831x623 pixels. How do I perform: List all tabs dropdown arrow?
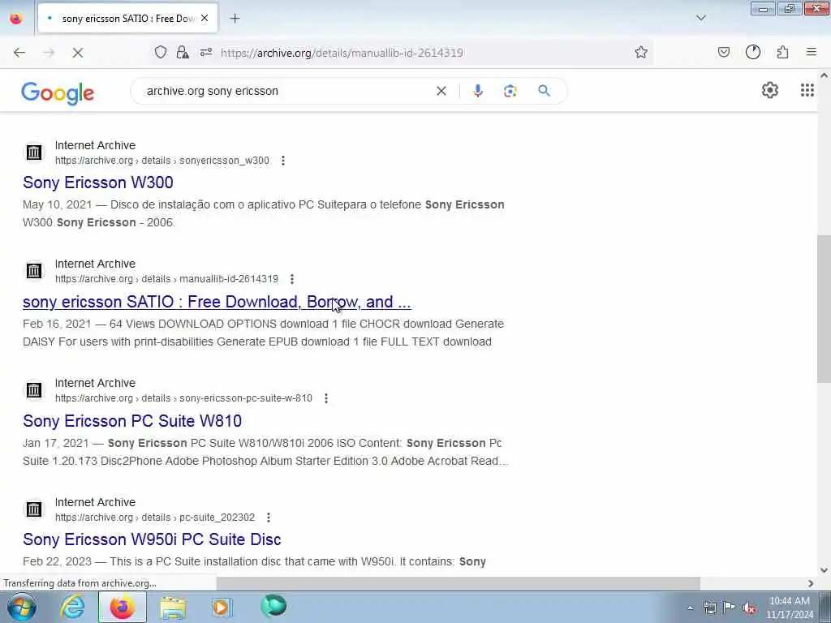701,18
